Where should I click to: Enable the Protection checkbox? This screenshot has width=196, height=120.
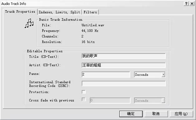(84, 92)
